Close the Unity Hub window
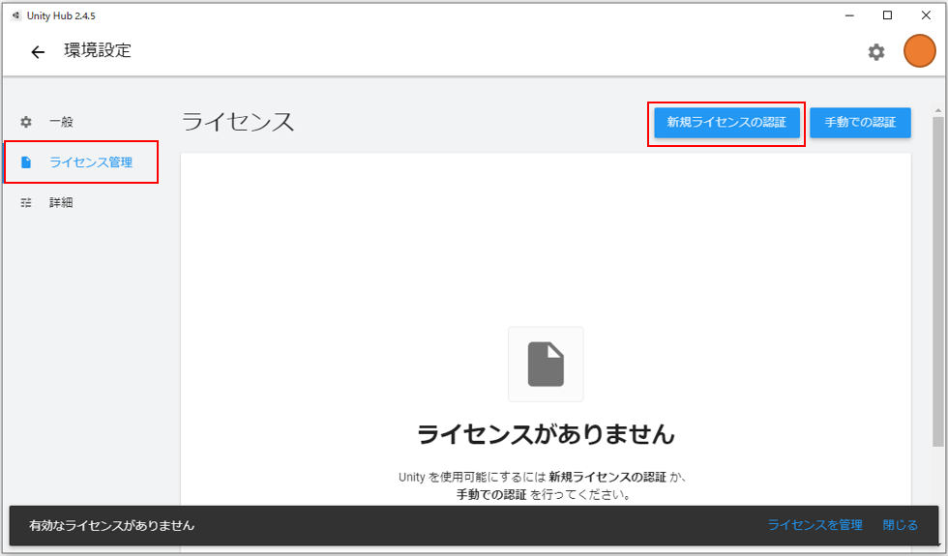This screenshot has height=556, width=948. pos(926,15)
